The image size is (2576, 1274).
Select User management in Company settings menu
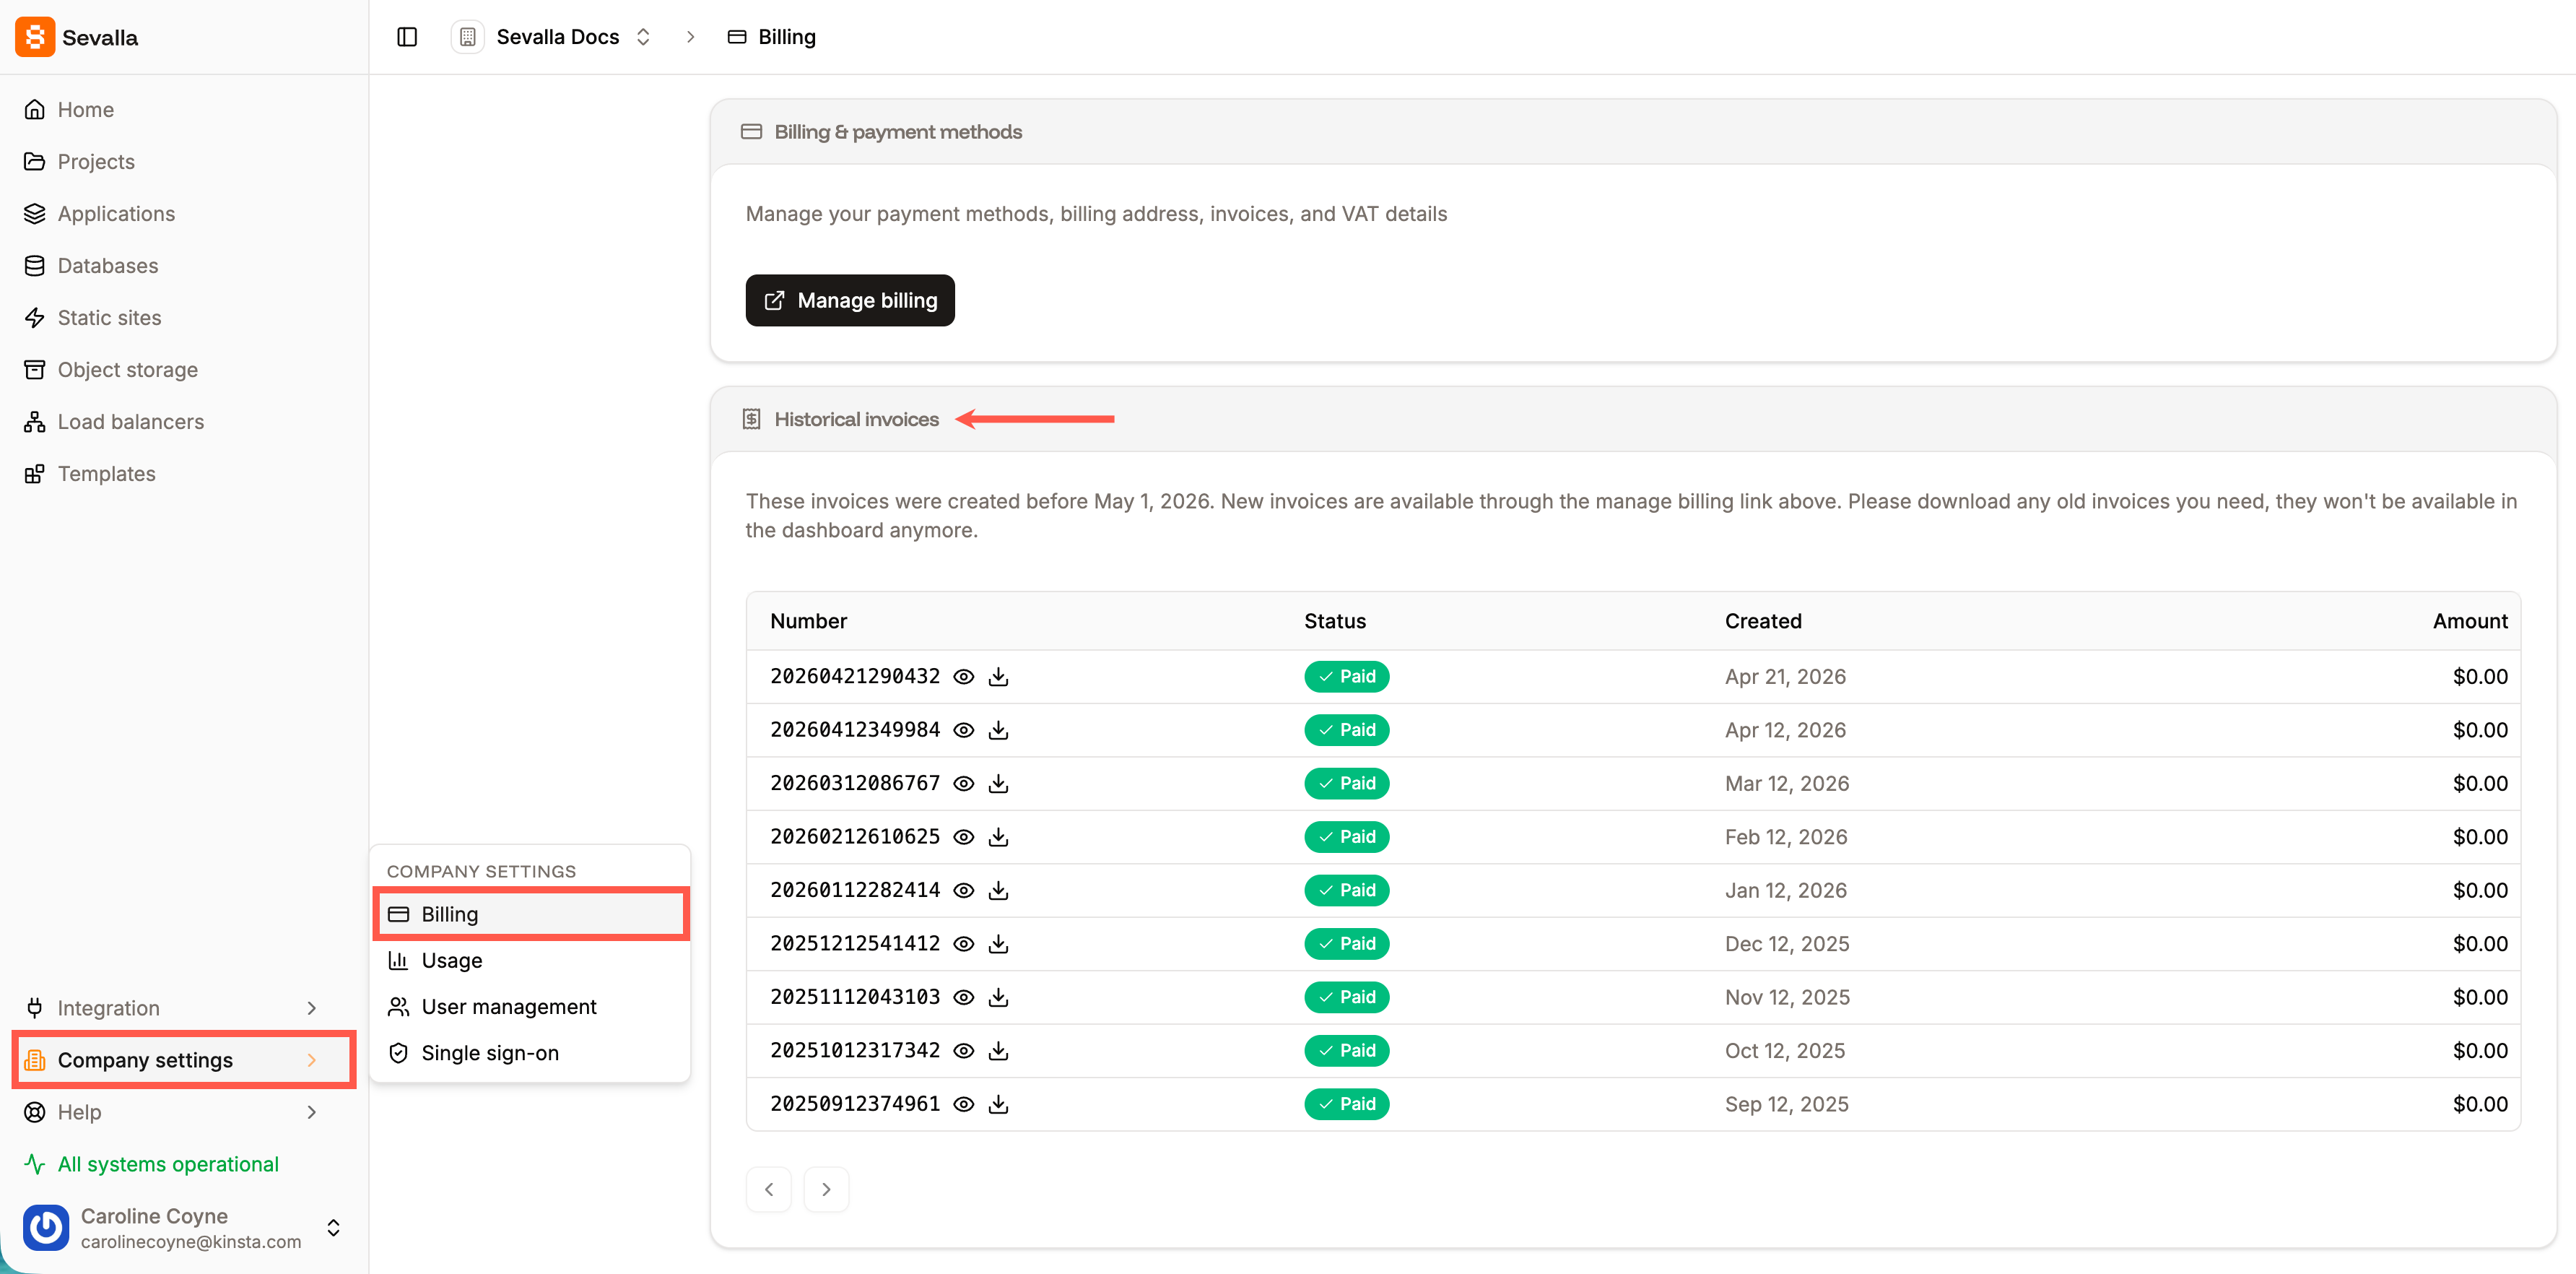(531, 1007)
